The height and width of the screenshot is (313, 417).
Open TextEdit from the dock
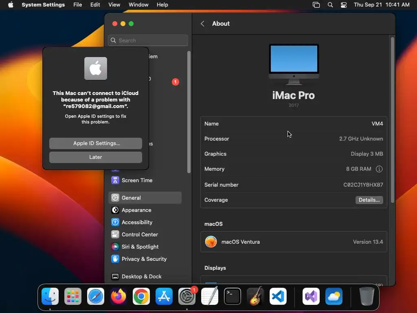tap(210, 296)
